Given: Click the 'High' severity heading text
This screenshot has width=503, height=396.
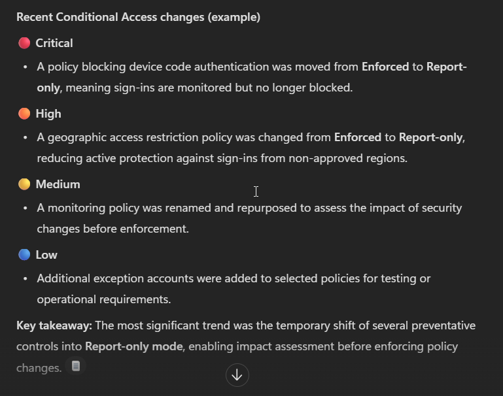Looking at the screenshot, I should 48,114.
